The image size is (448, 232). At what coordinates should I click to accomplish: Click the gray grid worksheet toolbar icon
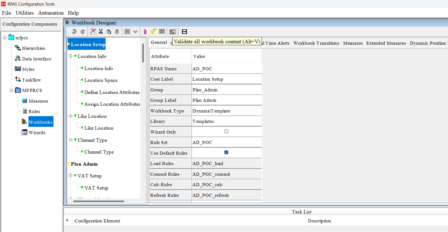pyautogui.click(x=162, y=31)
